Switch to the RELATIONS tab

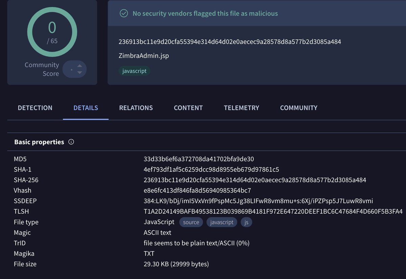[x=136, y=108]
